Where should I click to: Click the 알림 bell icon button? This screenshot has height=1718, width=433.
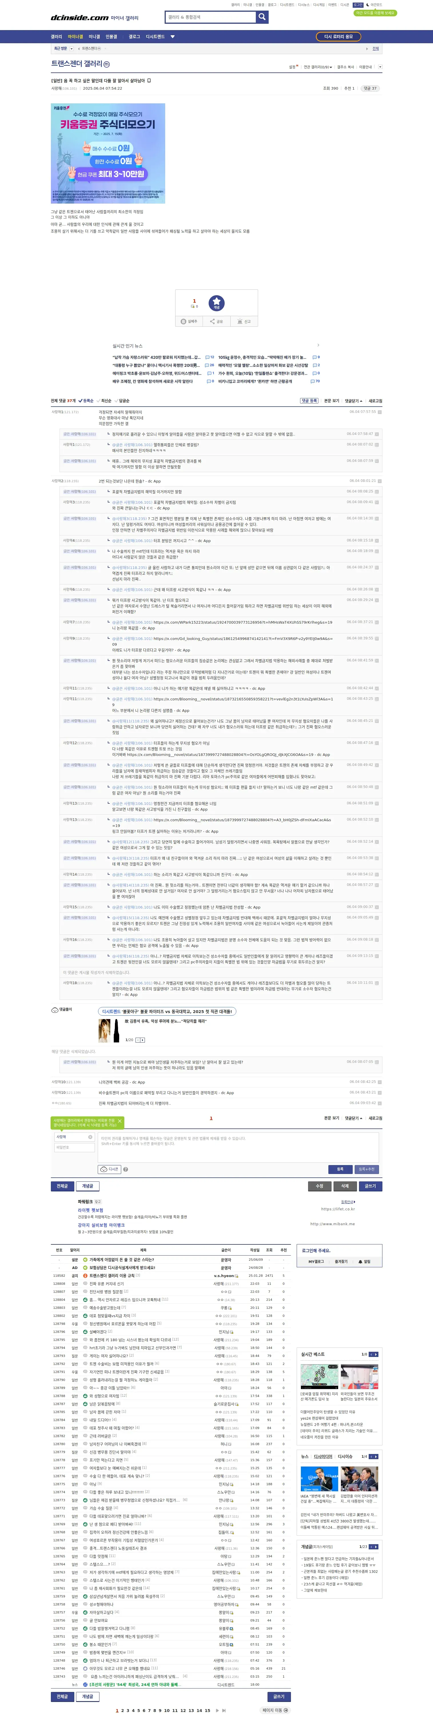(x=365, y=1261)
